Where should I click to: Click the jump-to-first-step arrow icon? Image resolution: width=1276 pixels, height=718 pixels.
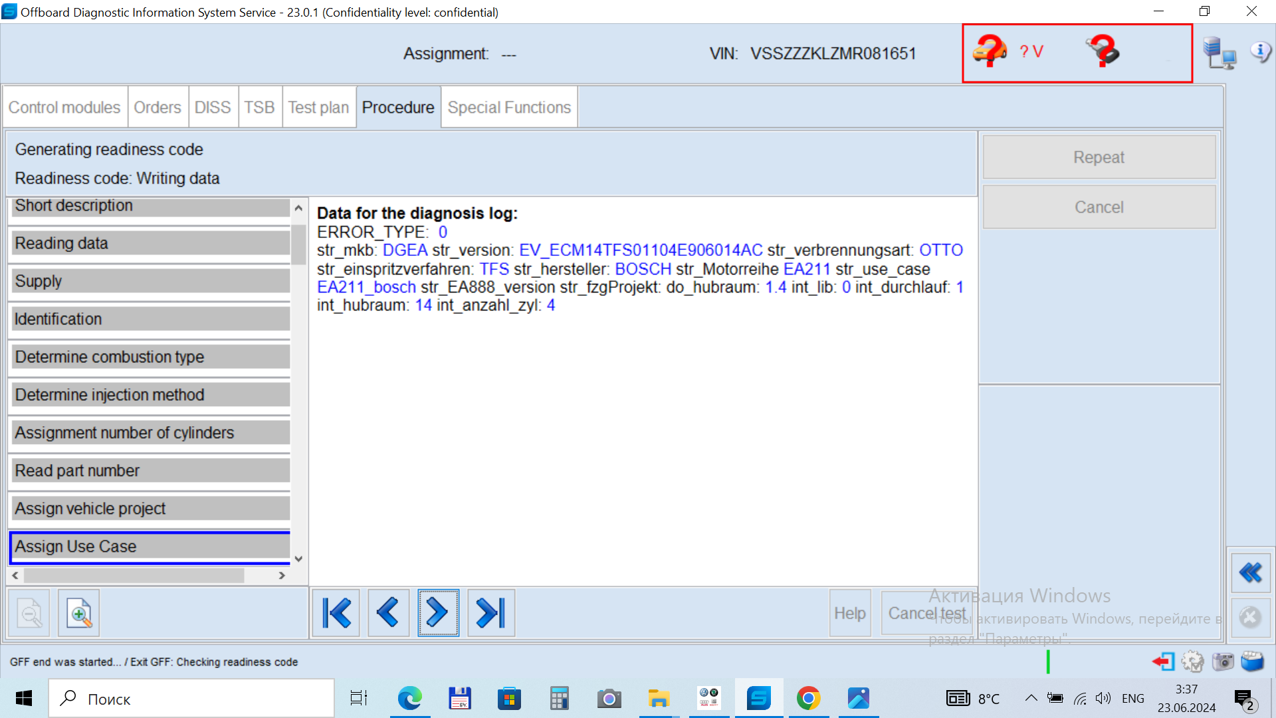tap(336, 613)
